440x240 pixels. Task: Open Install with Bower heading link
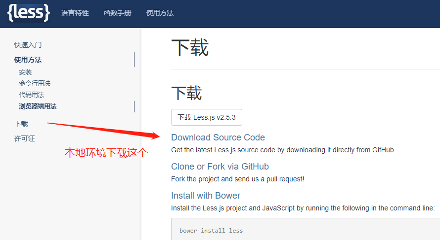coord(206,196)
